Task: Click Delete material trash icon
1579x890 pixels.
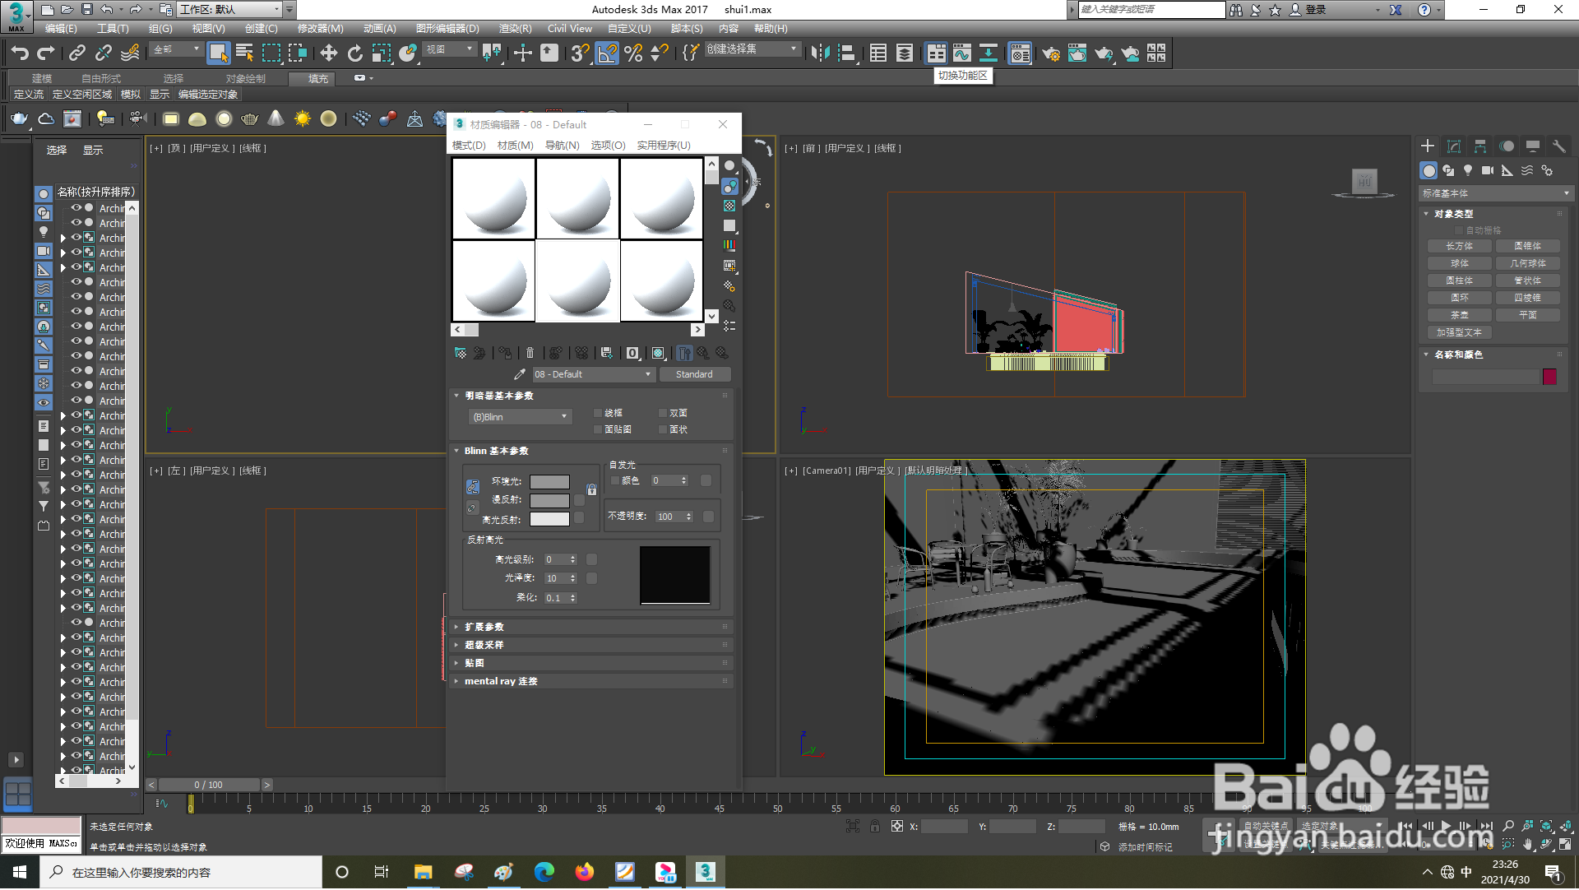Action: (530, 353)
